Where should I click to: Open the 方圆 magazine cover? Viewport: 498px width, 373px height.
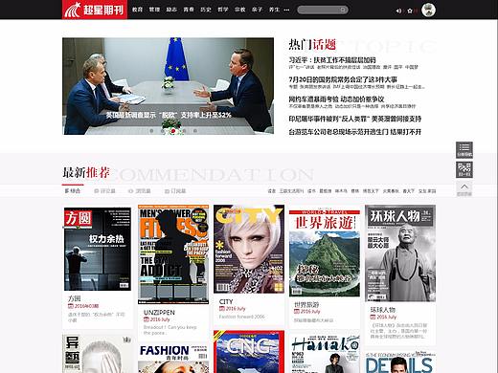[98, 249]
